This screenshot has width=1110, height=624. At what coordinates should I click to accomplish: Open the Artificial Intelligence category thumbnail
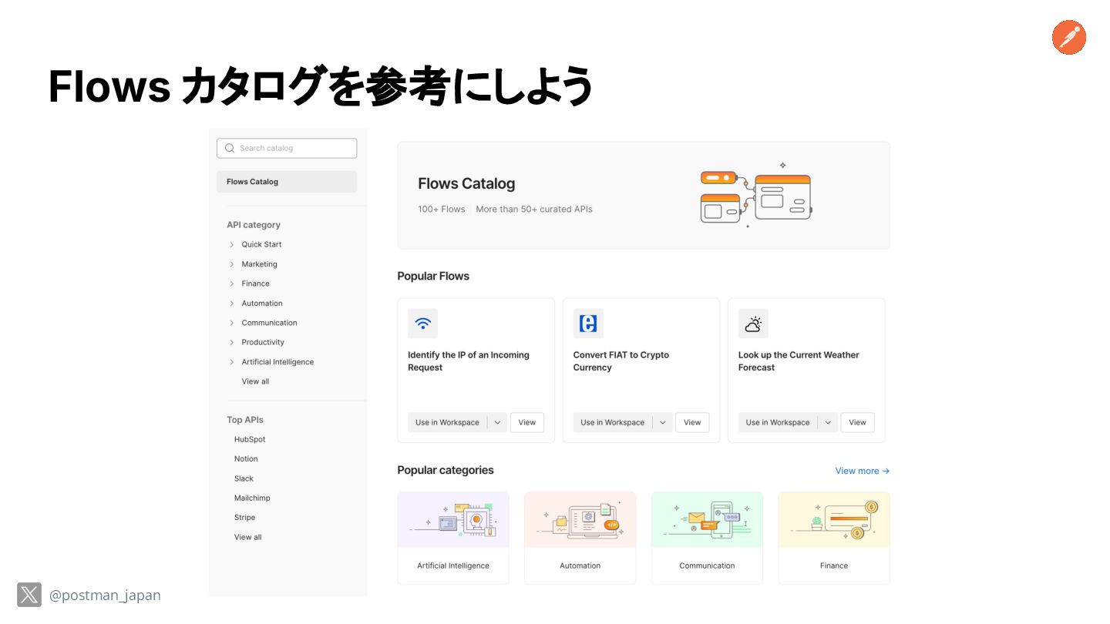tap(453, 520)
